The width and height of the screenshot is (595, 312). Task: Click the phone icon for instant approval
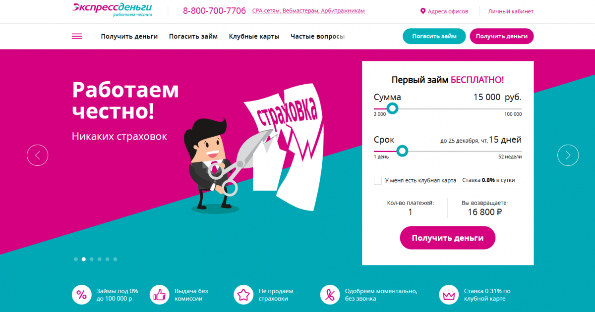[330, 295]
